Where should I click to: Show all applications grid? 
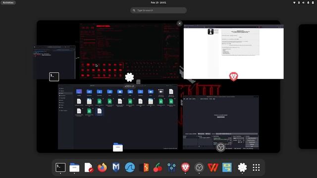pyautogui.click(x=256, y=168)
